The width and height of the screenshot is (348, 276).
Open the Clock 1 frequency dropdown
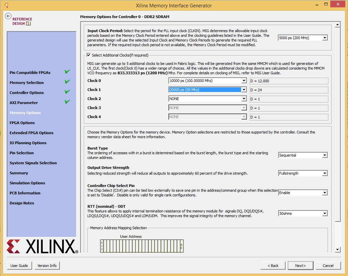click(x=207, y=90)
